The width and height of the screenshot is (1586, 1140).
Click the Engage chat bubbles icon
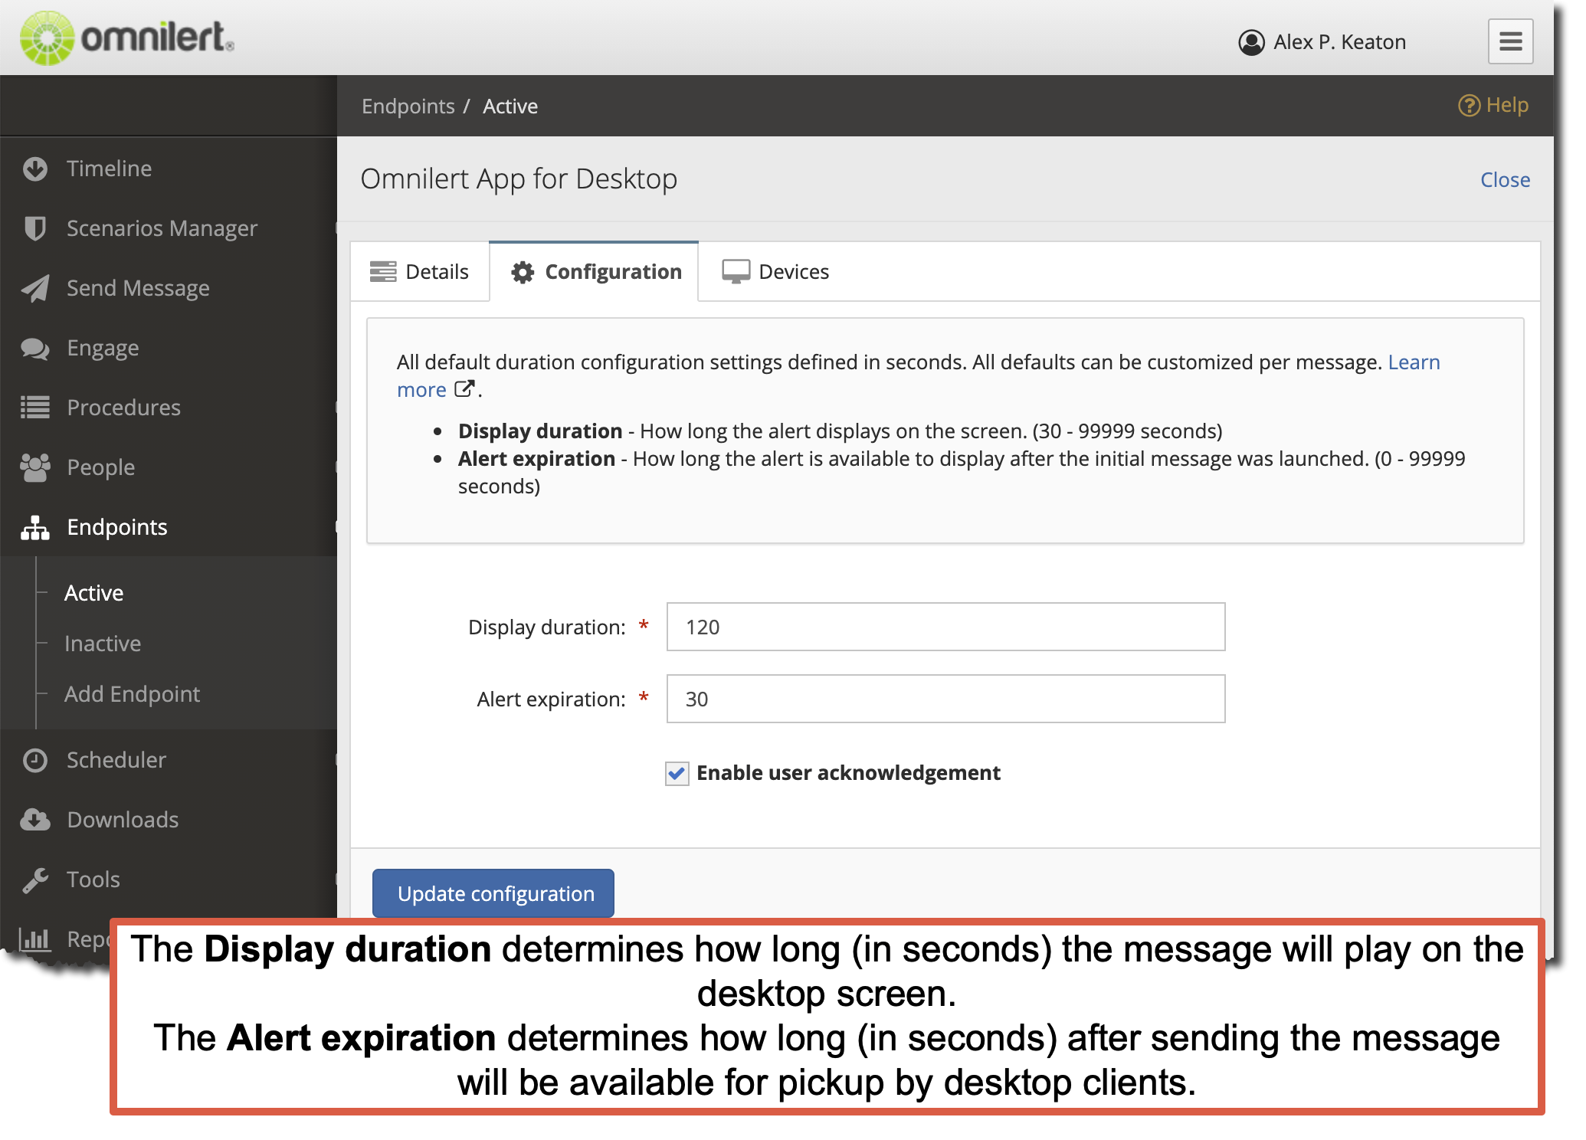[x=35, y=348]
